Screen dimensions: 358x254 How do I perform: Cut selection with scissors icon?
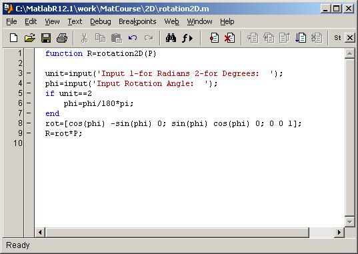click(85, 38)
